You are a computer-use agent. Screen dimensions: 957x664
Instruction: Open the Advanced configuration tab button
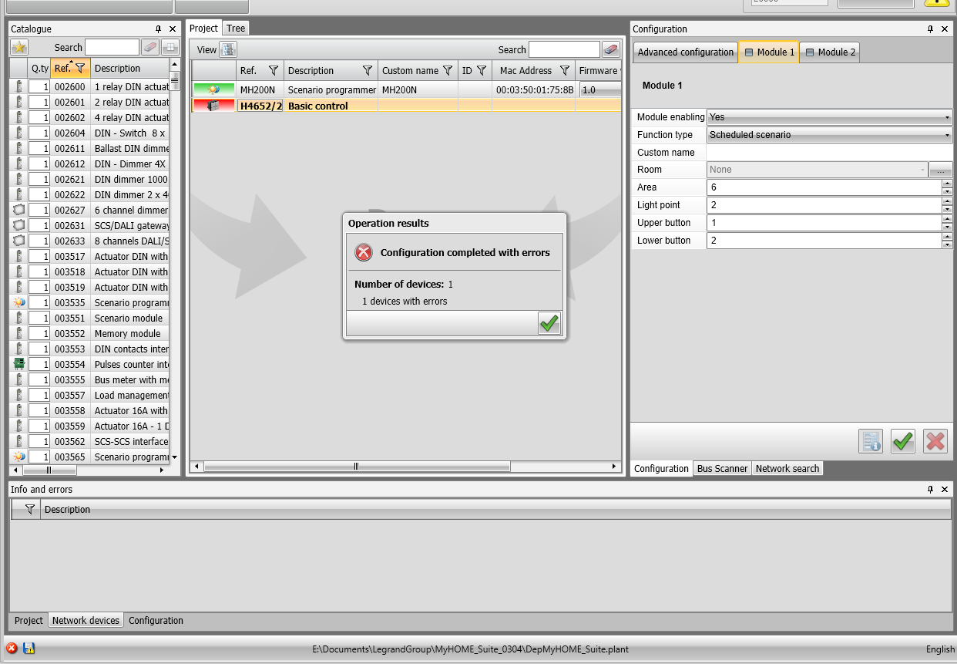click(685, 52)
